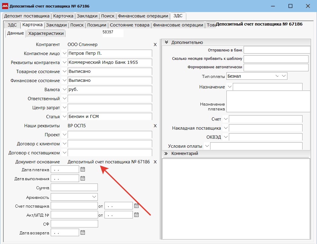317x244 pixels.
Task: Open the ОКВЭД dropdown arrow
Action: coord(226,137)
